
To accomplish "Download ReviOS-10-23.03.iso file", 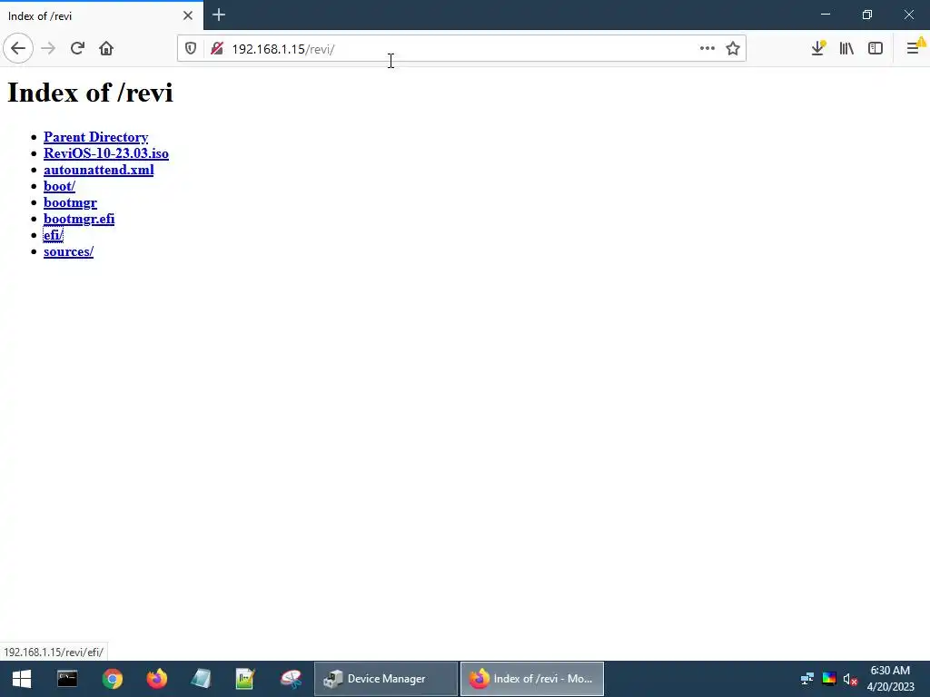I will tap(105, 153).
